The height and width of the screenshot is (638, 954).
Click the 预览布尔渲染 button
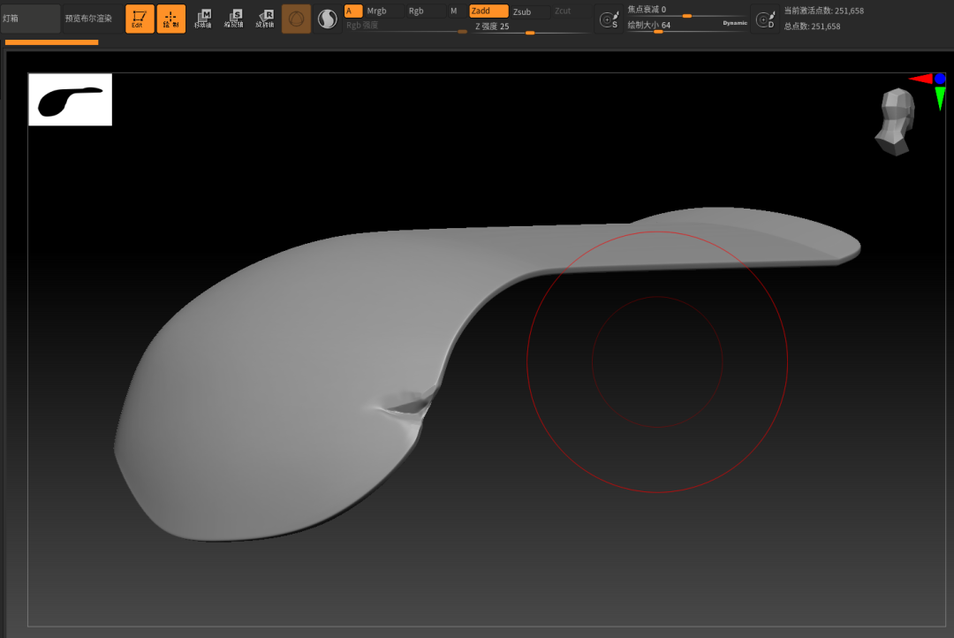point(88,19)
